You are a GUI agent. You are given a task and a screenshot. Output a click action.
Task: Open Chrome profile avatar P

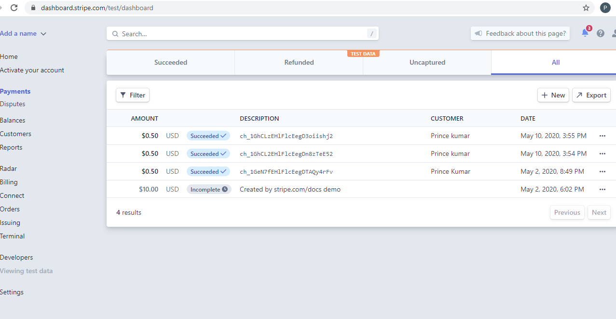[x=605, y=8]
